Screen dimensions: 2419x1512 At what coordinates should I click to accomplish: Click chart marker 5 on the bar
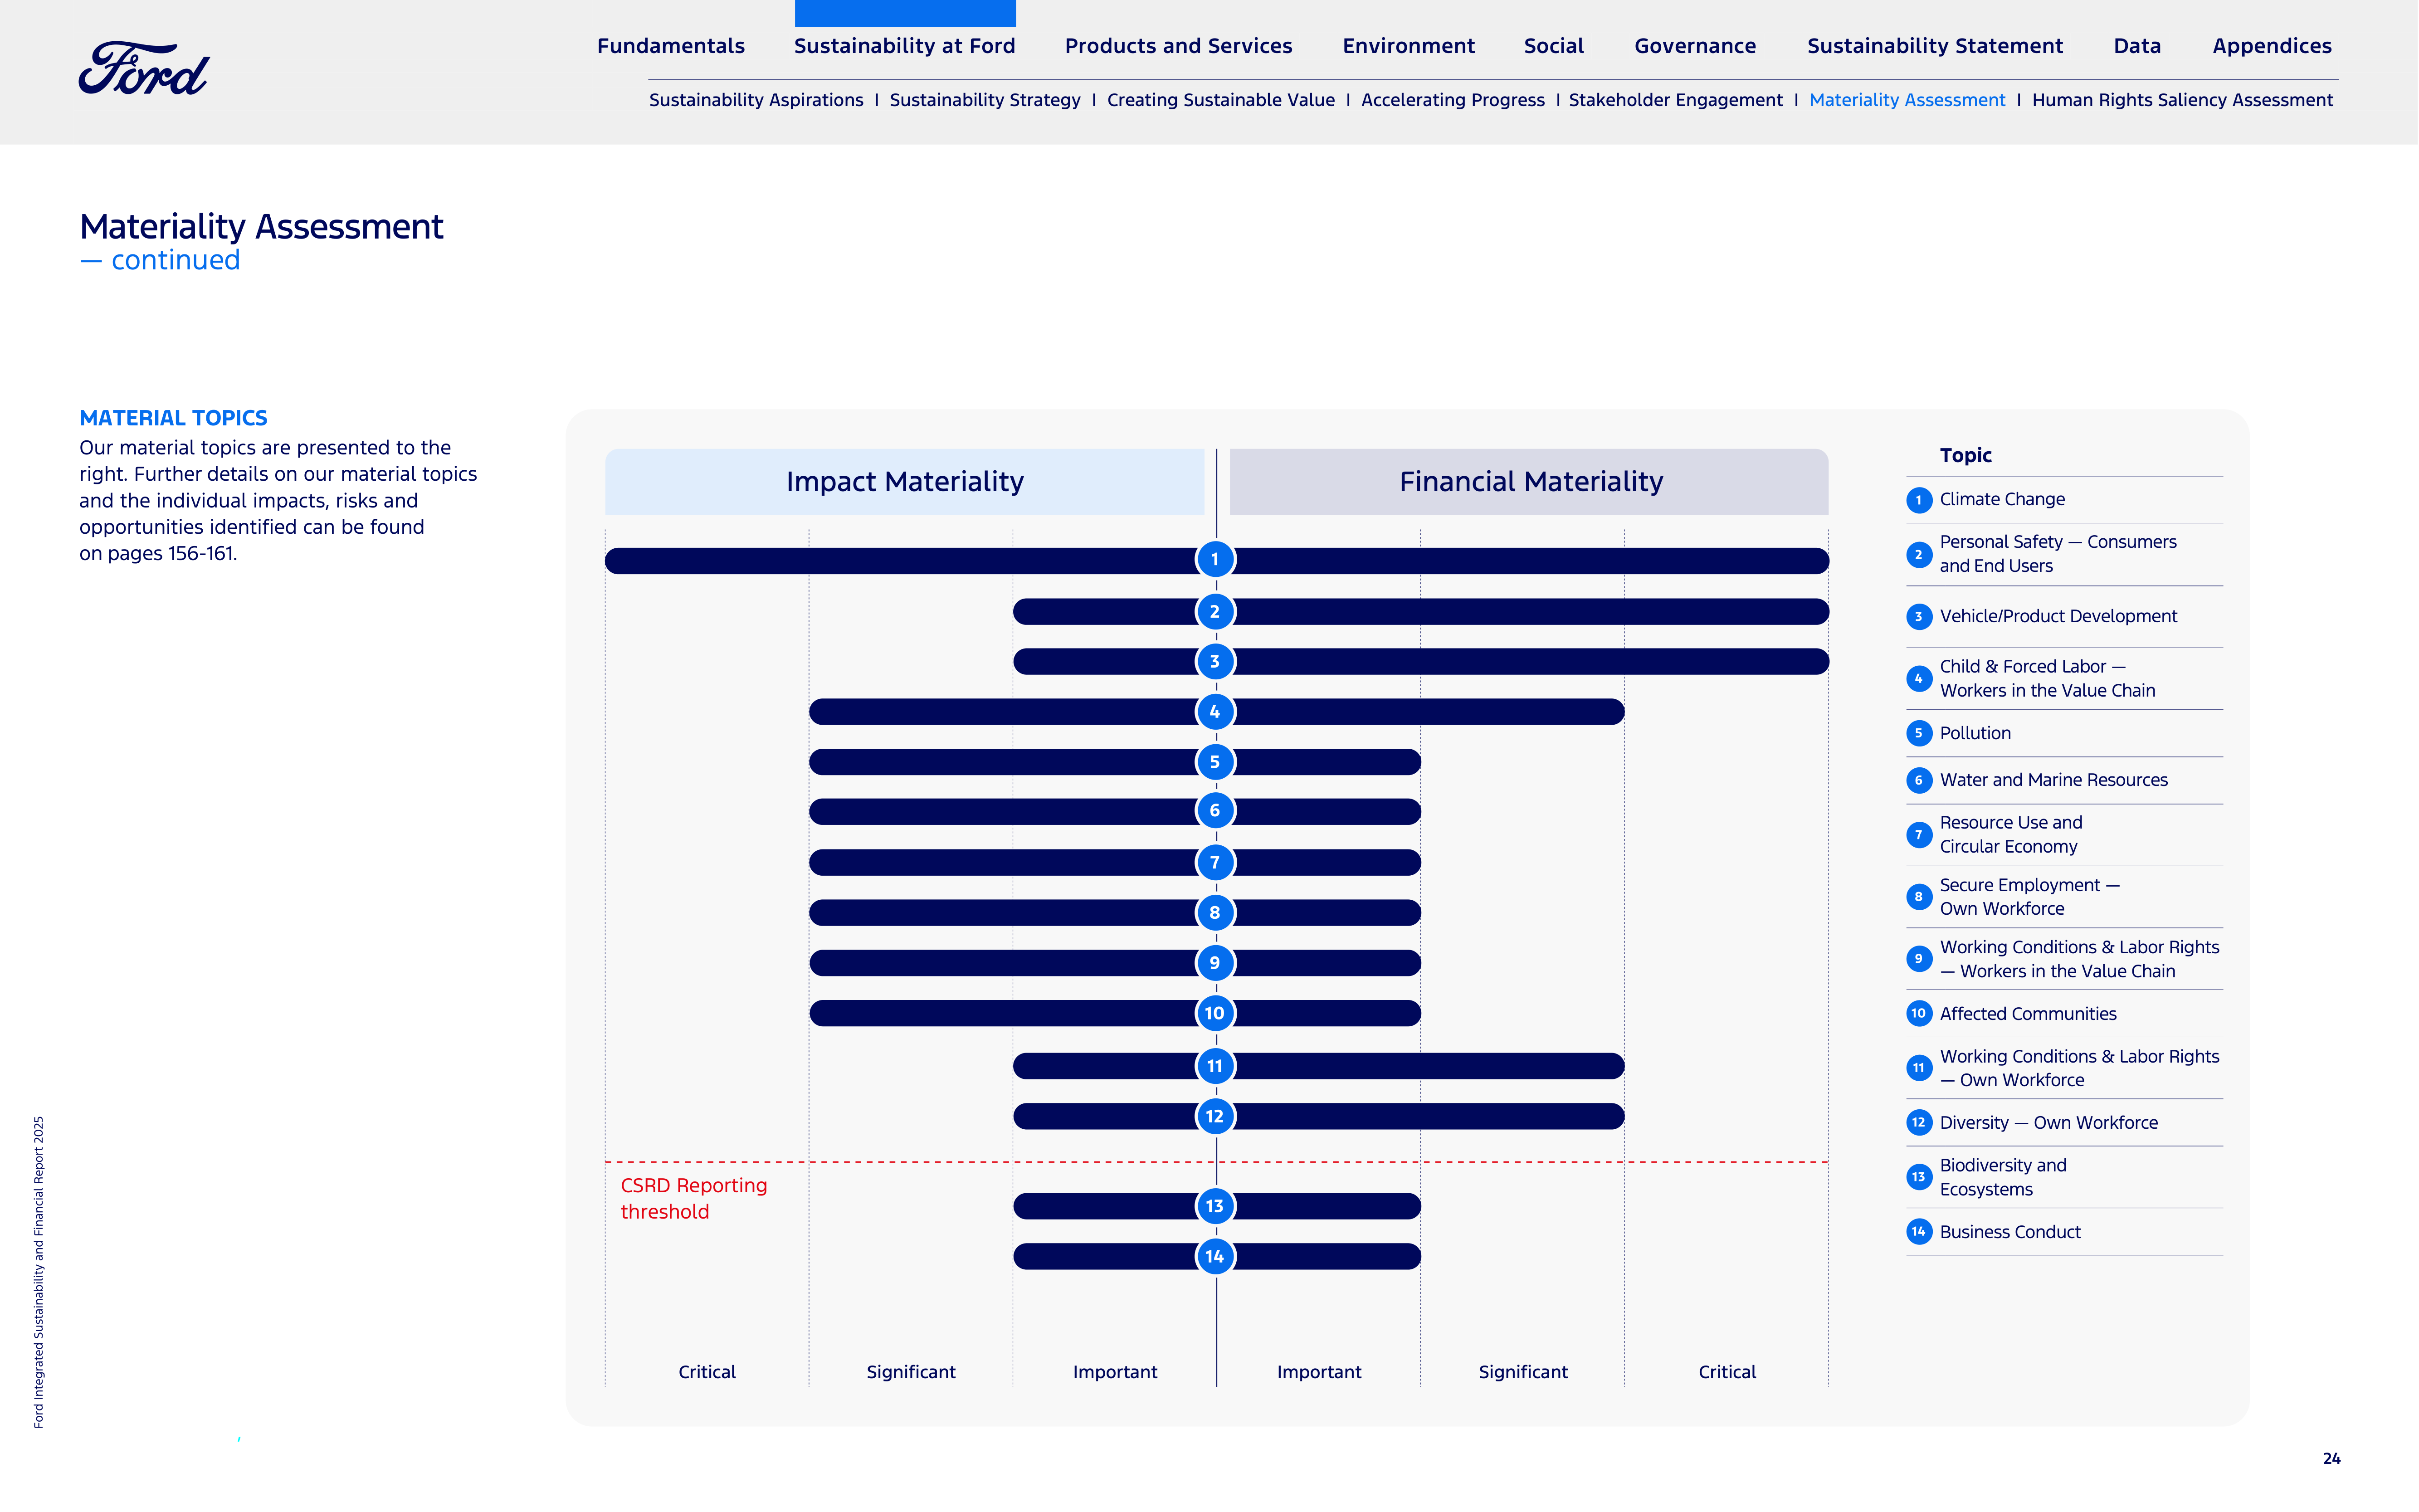pyautogui.click(x=1215, y=762)
